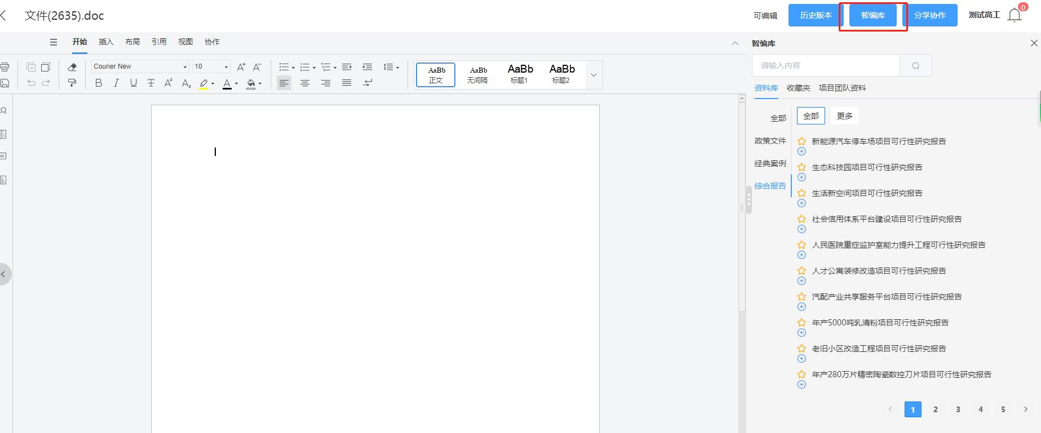Decrease paragraph indent
1041x433 pixels.
pos(347,67)
